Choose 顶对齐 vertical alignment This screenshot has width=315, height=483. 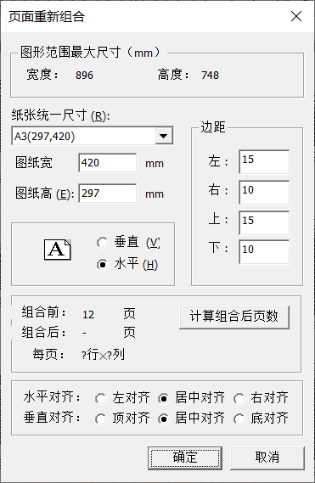(x=100, y=419)
